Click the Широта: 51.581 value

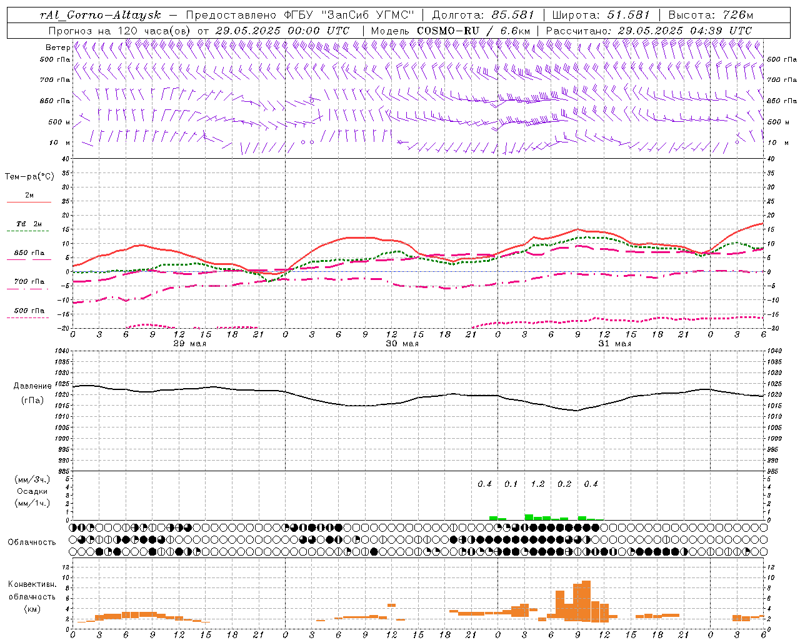(x=601, y=15)
